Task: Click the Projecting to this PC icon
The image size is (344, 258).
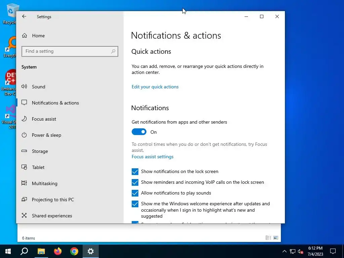Action: pyautogui.click(x=24, y=199)
